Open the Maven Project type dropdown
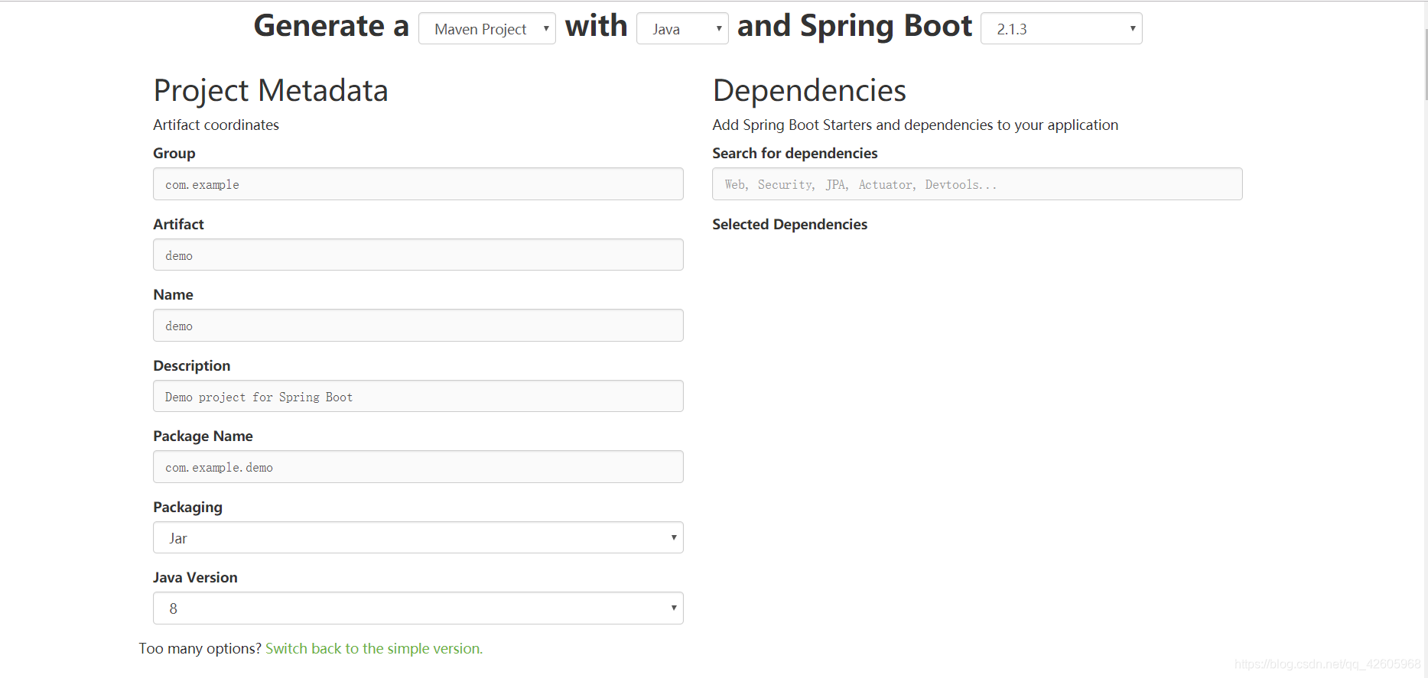Viewport: 1428px width, 678px height. pyautogui.click(x=486, y=28)
